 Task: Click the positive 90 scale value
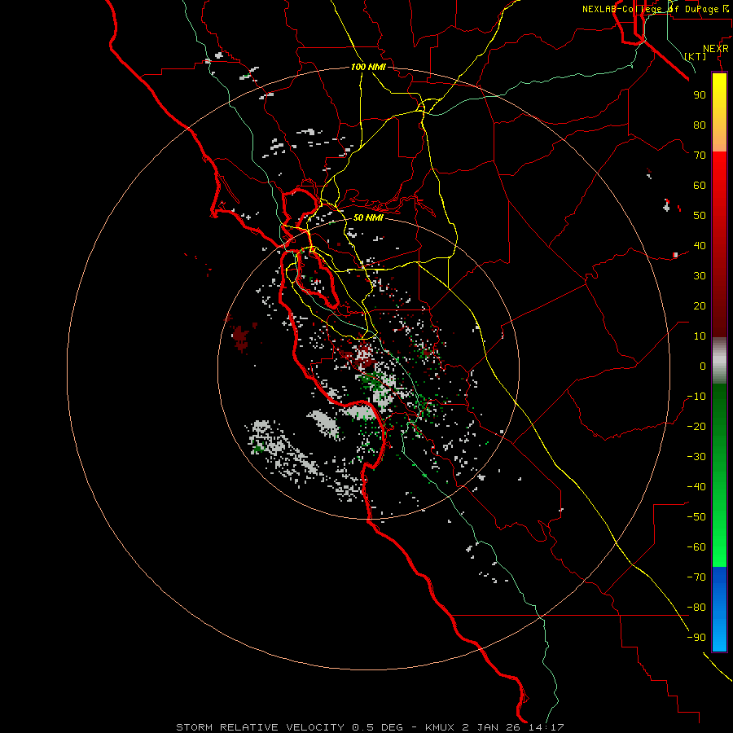point(700,95)
